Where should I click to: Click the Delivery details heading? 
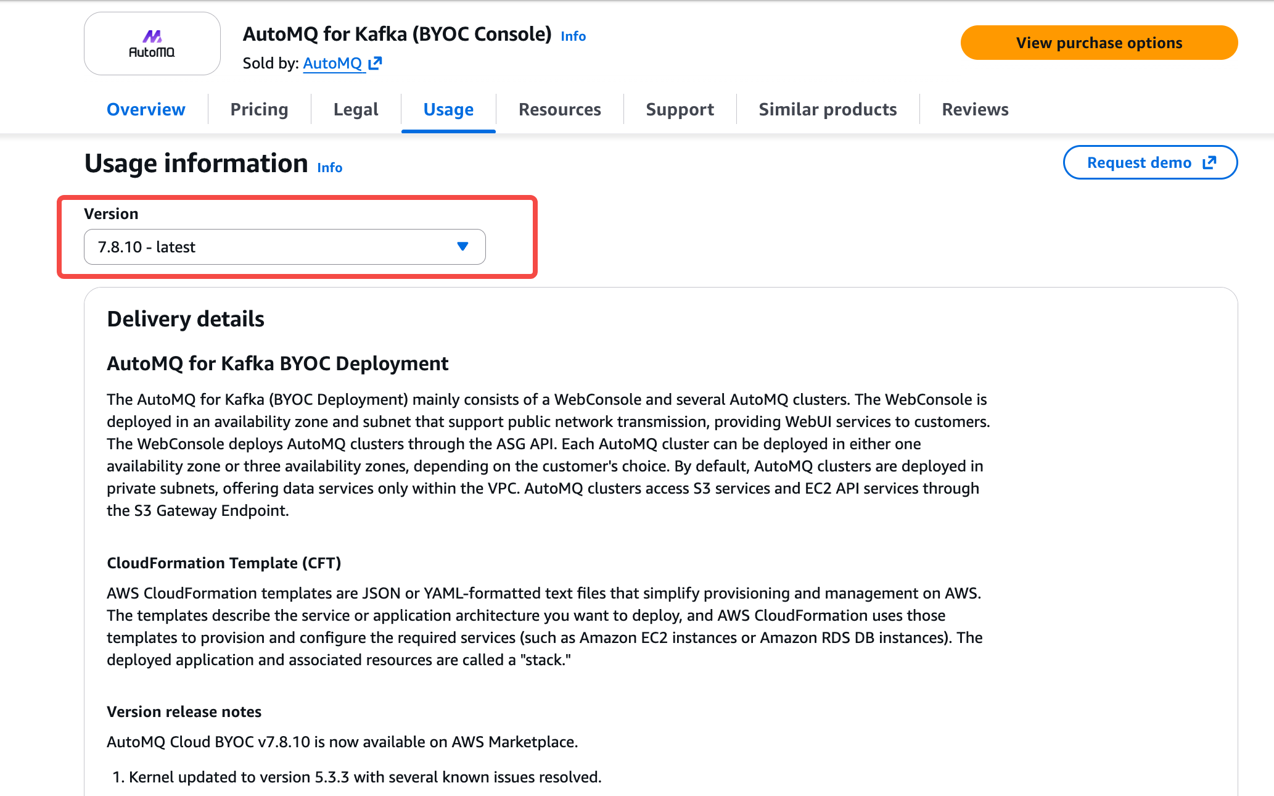(x=186, y=319)
